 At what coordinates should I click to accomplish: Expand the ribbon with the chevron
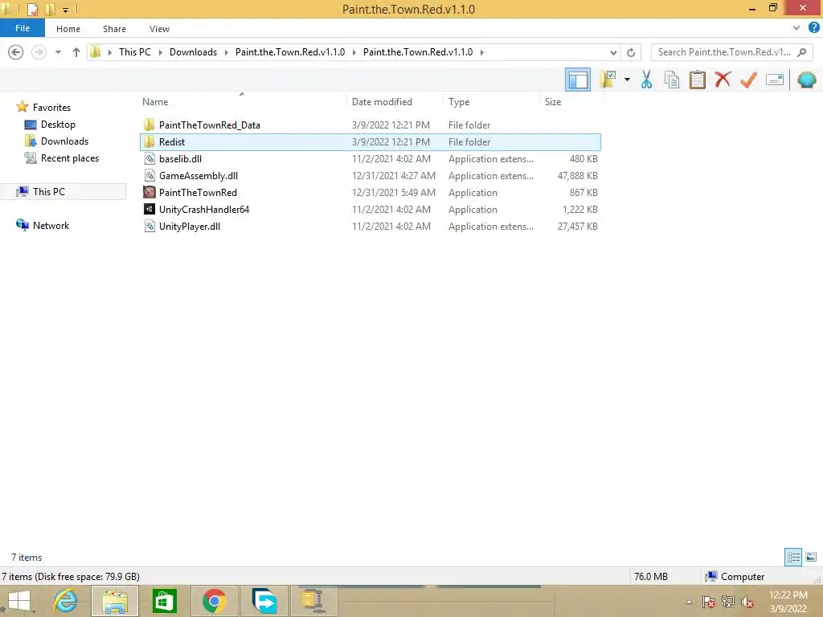point(796,28)
